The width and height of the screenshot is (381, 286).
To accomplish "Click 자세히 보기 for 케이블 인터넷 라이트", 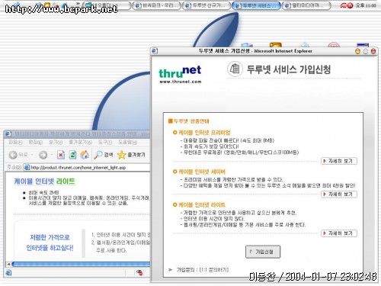I will 339,233.
